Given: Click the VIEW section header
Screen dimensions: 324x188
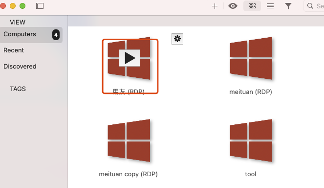Looking at the screenshot, I should (x=18, y=22).
